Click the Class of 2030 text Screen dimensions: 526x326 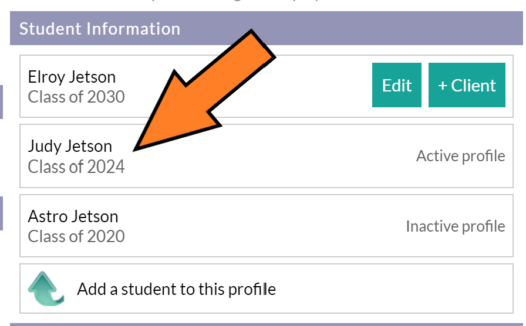click(x=76, y=97)
